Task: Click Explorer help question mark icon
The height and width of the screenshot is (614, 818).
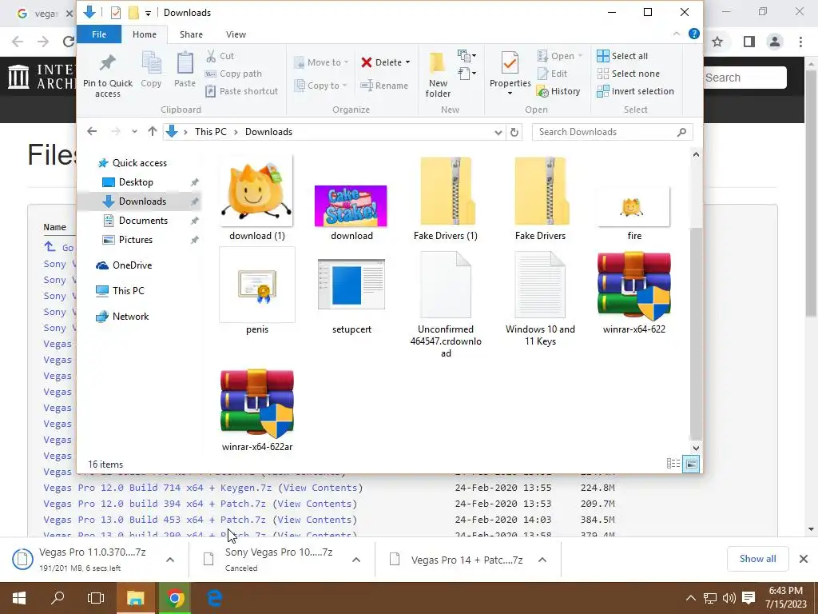Action: [694, 34]
